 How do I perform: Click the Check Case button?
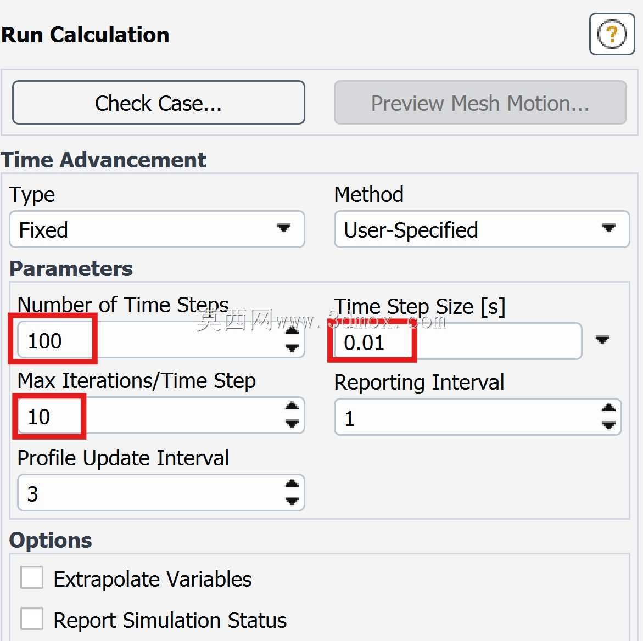click(x=159, y=103)
